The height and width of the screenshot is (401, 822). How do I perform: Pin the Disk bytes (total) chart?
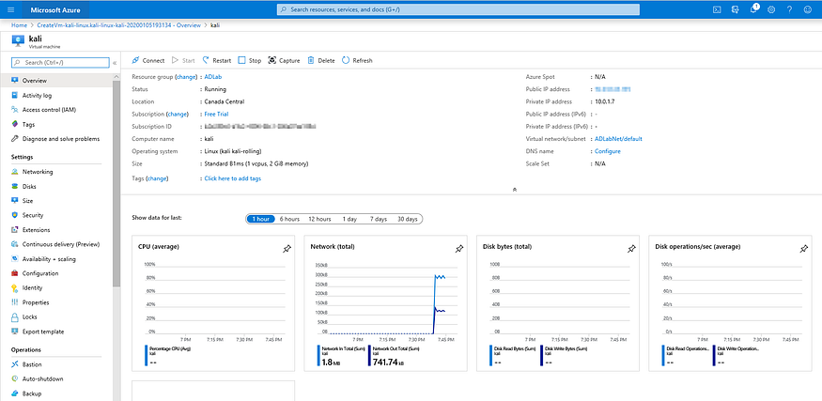(x=631, y=248)
